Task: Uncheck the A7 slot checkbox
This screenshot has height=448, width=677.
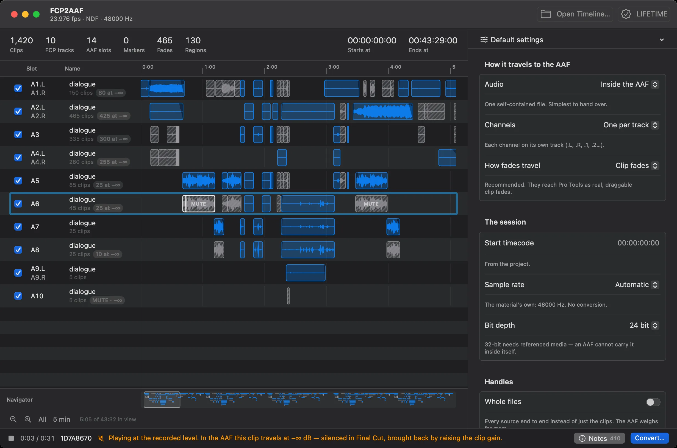Action: tap(18, 226)
